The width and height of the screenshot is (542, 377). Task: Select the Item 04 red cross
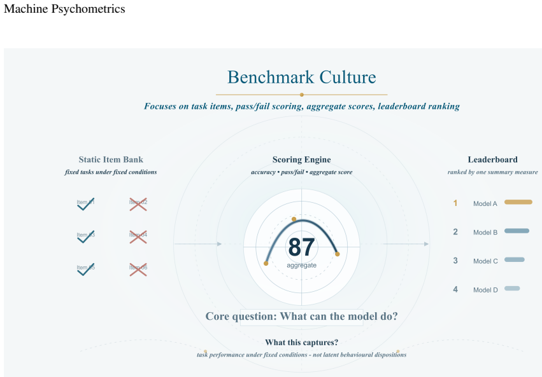[138, 236]
